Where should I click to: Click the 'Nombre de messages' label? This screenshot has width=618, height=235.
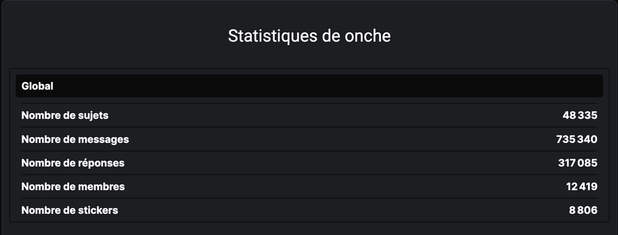tap(75, 139)
